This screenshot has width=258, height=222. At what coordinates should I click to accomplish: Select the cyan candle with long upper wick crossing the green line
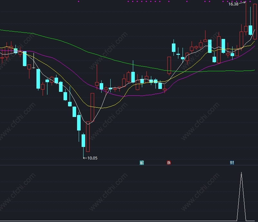pos(133,77)
